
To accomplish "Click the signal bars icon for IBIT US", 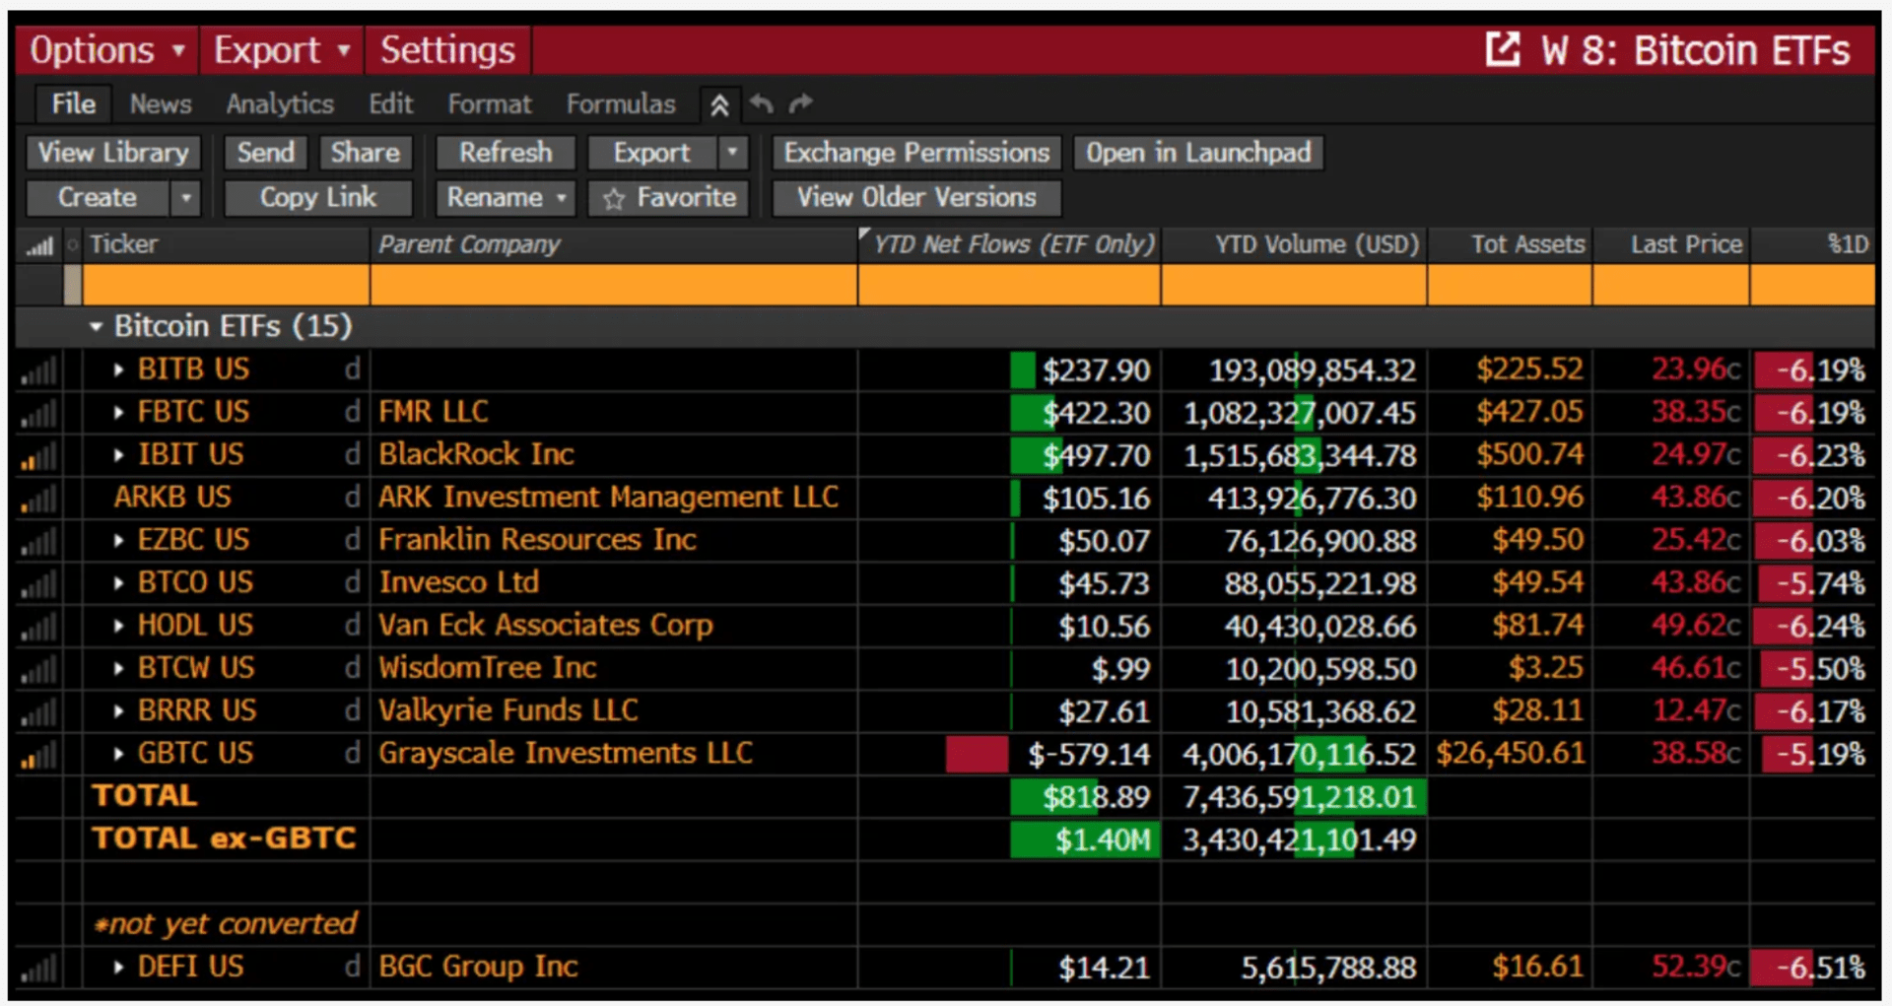I will 39,455.
